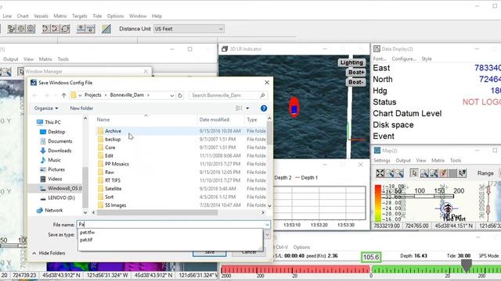The width and height of the screenshot is (501, 281).
Task: Click the Name column header to sort
Action: click(x=103, y=119)
